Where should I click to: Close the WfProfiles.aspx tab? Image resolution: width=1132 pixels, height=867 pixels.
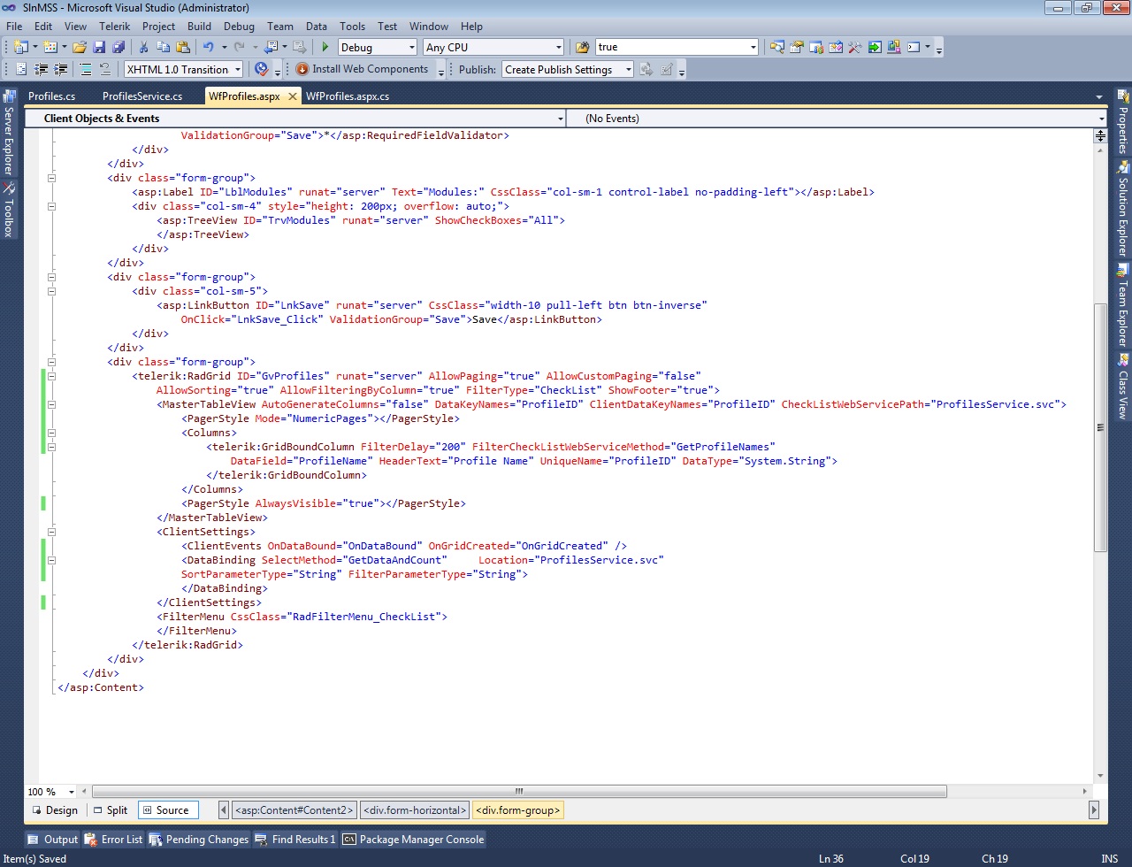[293, 96]
